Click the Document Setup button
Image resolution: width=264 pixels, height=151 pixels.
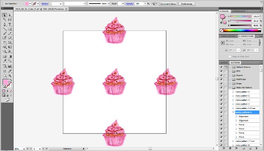168,4
